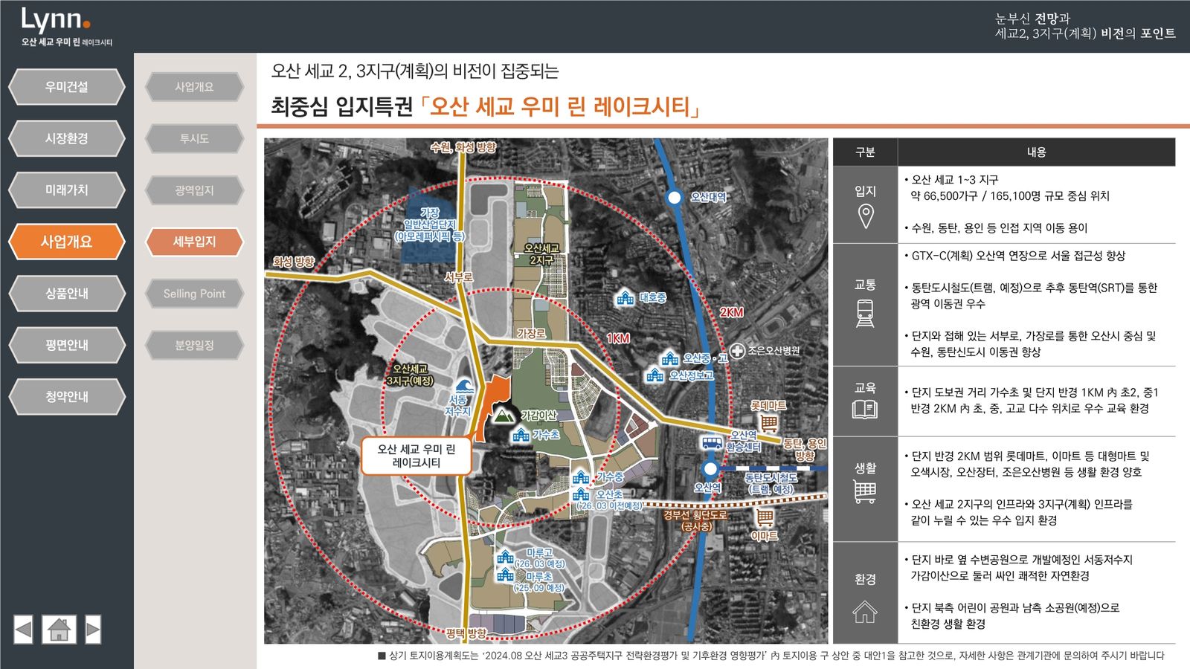Click the location pin icon under 입지
The image size is (1190, 669).
tap(865, 216)
